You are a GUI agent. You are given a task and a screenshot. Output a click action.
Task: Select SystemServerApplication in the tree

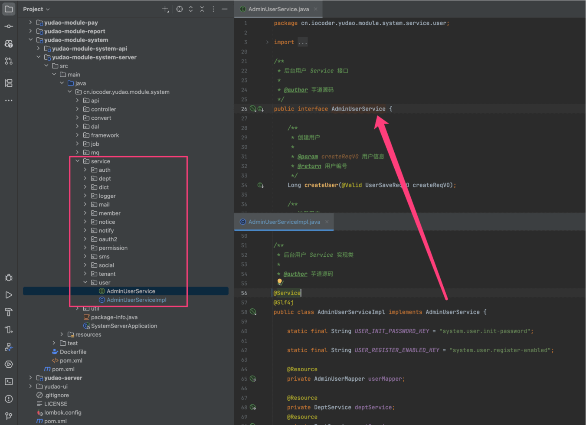tap(124, 326)
